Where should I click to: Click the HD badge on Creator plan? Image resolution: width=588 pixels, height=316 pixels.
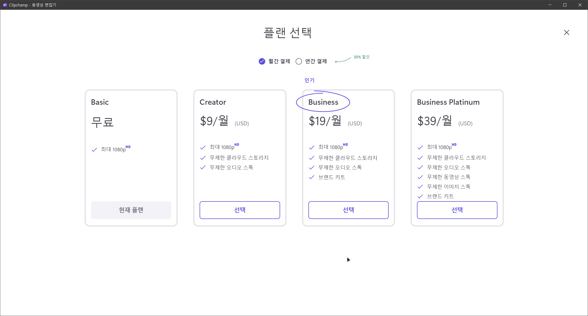(x=237, y=145)
